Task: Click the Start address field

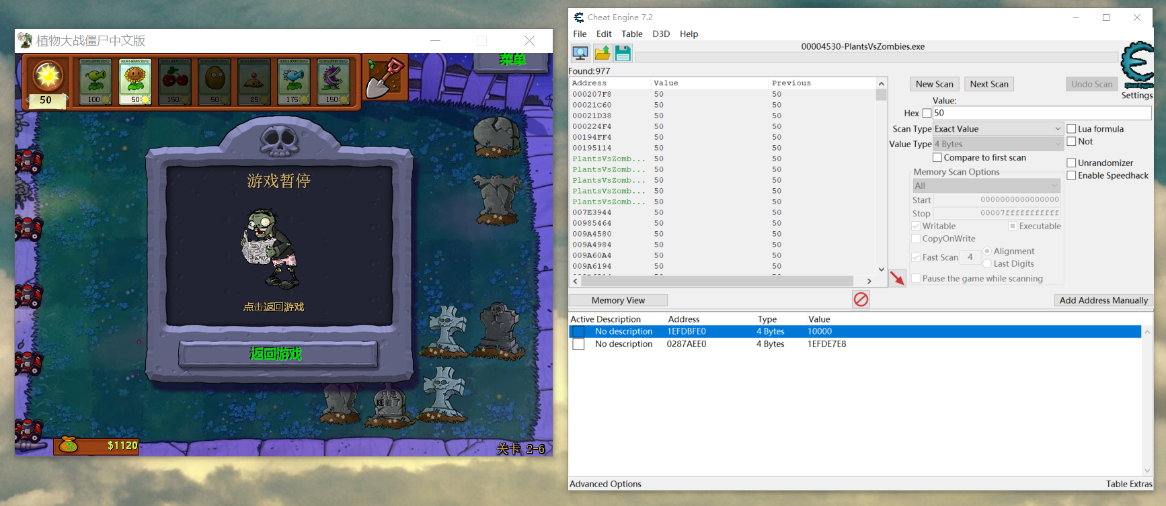Action: (997, 200)
